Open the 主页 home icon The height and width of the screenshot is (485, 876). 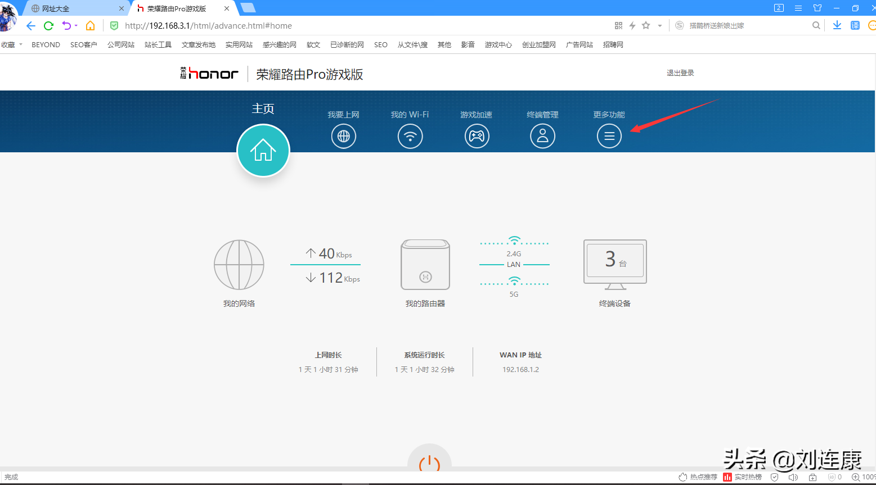tap(263, 151)
